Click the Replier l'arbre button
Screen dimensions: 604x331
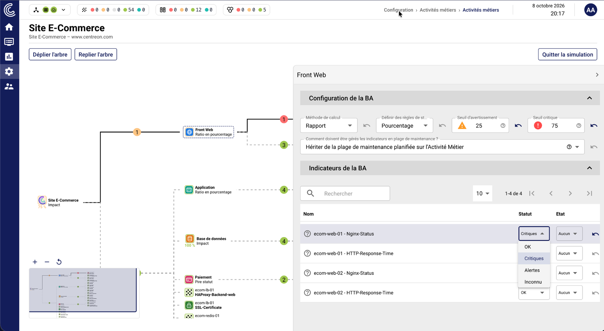point(96,54)
